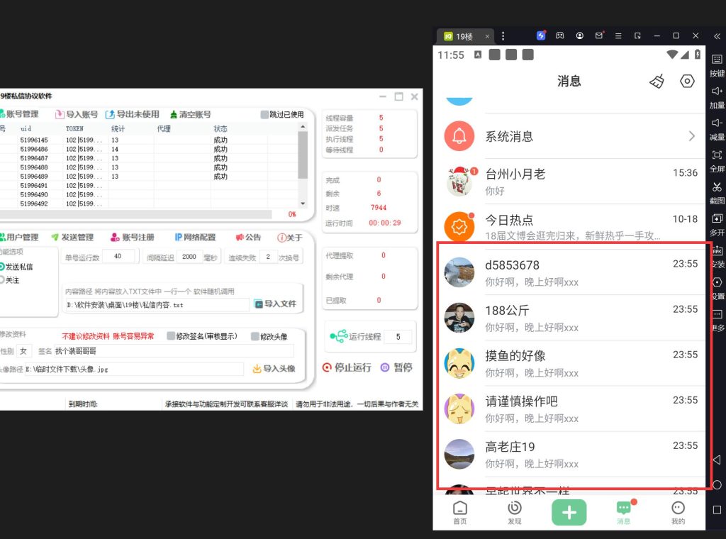Check the 修改头像 checkbox
This screenshot has height=539, width=726.
[255, 336]
